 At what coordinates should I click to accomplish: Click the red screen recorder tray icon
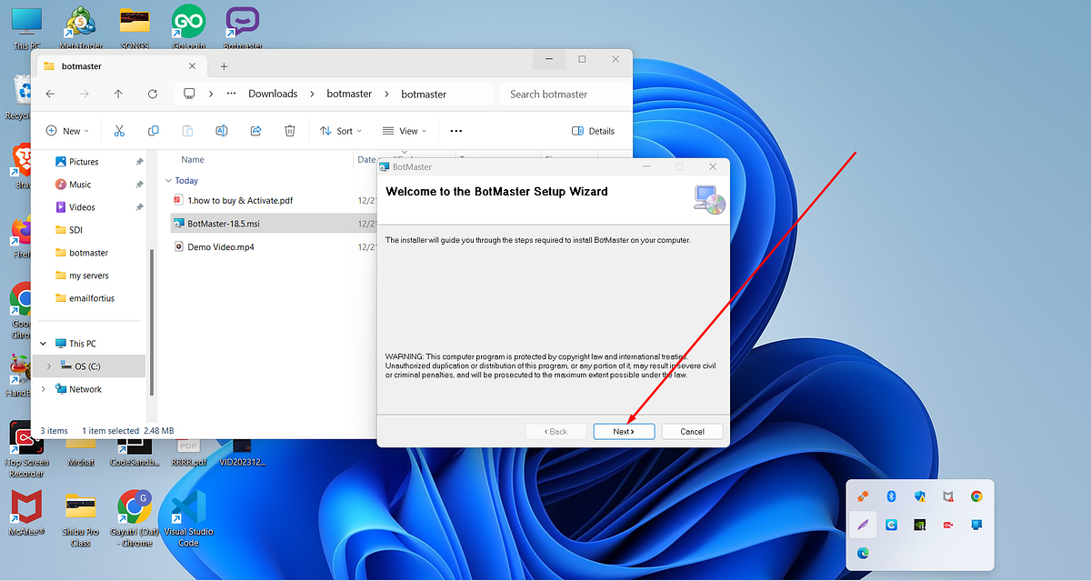[948, 525]
